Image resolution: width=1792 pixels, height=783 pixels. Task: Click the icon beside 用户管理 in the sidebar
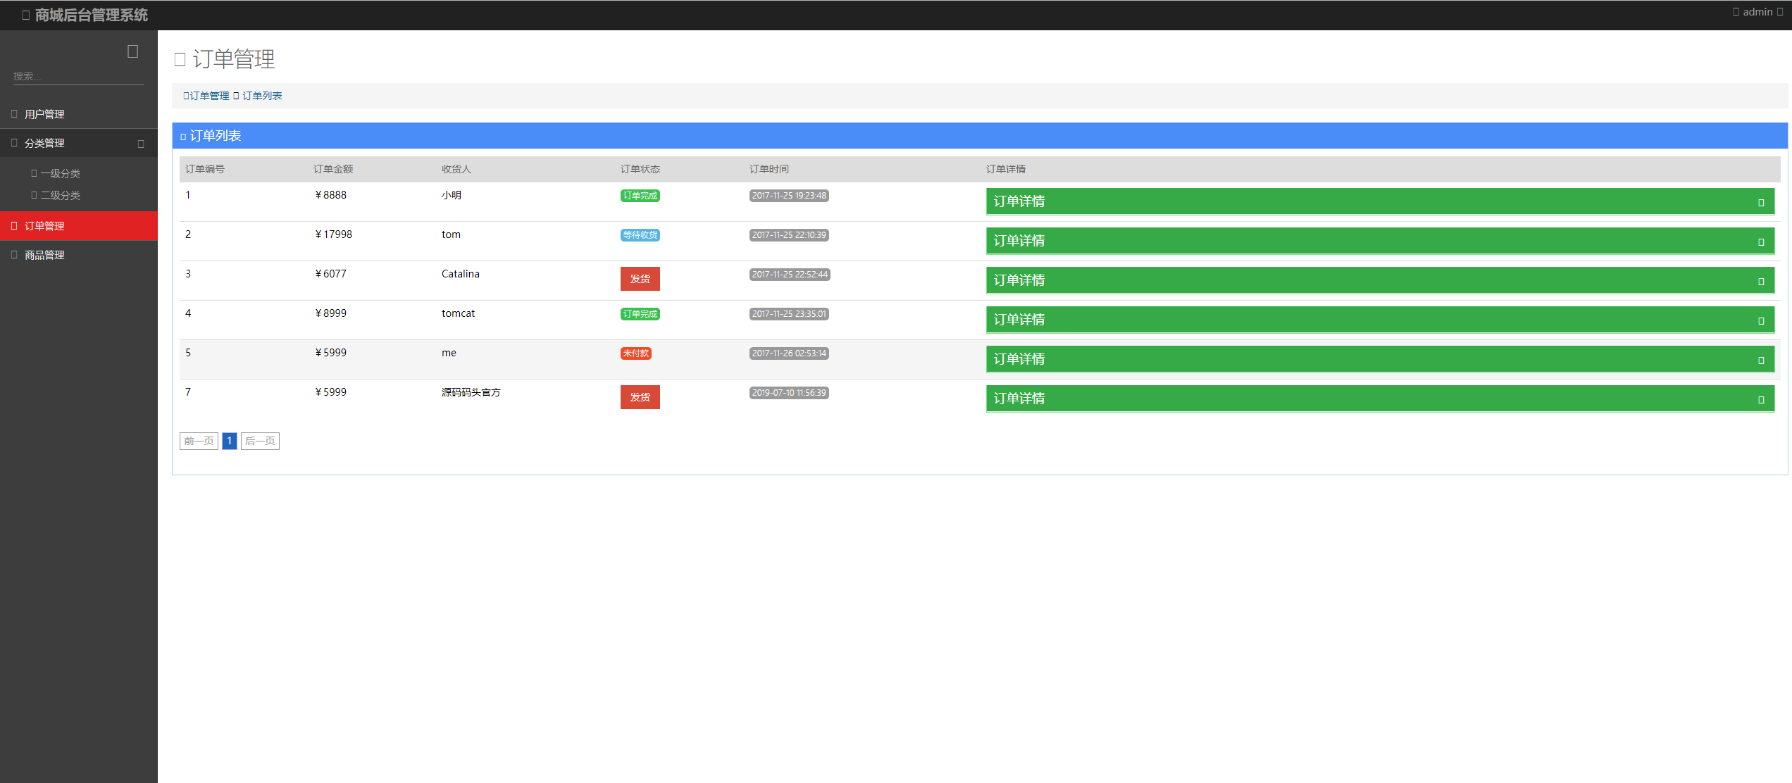click(14, 113)
